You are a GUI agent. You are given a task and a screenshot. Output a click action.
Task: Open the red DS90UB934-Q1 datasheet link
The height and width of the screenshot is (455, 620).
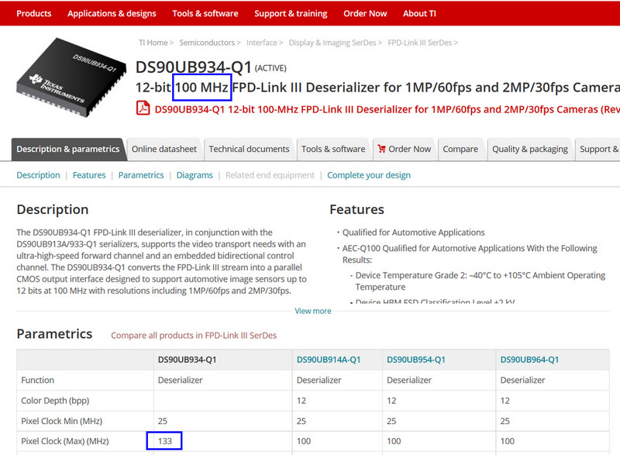coord(387,109)
